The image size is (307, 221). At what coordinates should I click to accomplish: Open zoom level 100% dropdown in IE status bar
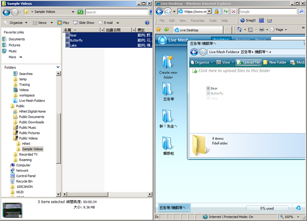pyautogui.click(x=298, y=217)
